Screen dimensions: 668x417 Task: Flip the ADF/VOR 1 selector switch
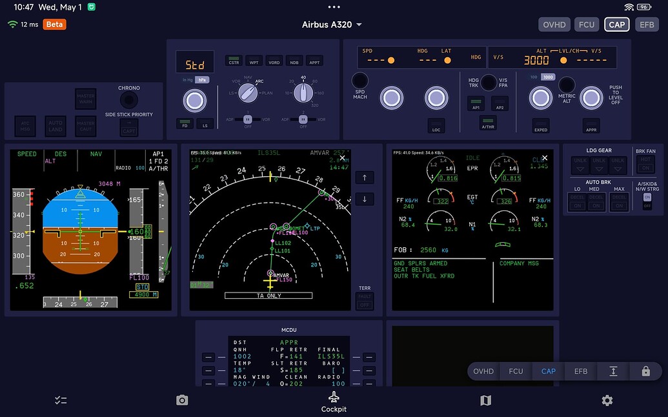247,119
